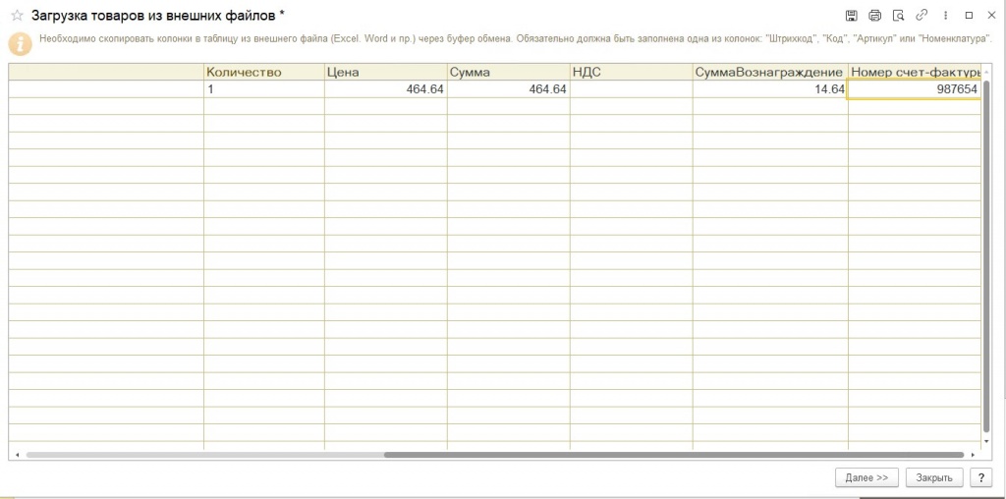Viewport: 1006px width, 499px height.
Task: Add to favorites with star icon
Action: coord(17,16)
